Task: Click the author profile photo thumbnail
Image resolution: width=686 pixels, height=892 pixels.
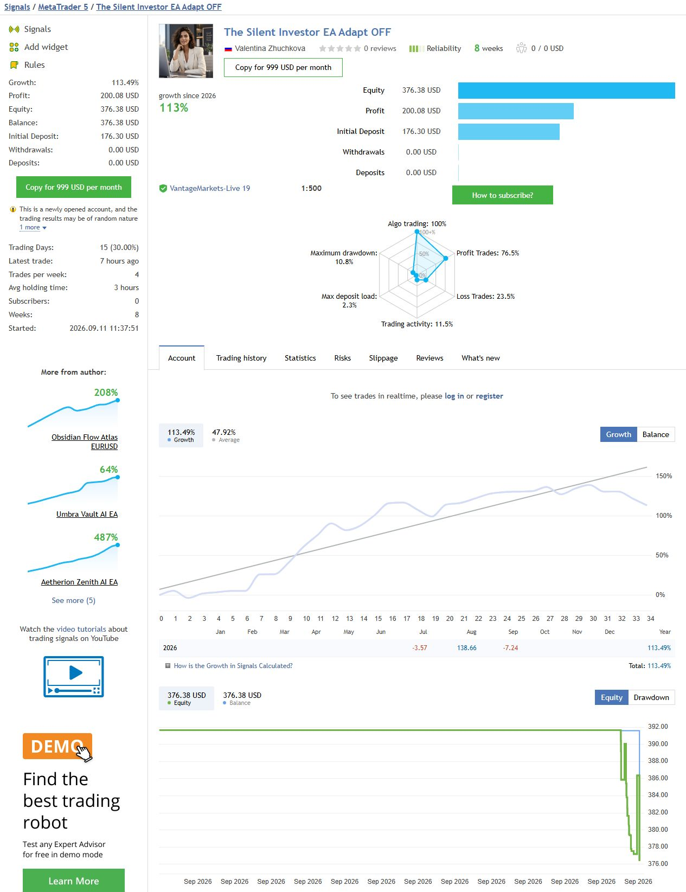Action: click(186, 51)
